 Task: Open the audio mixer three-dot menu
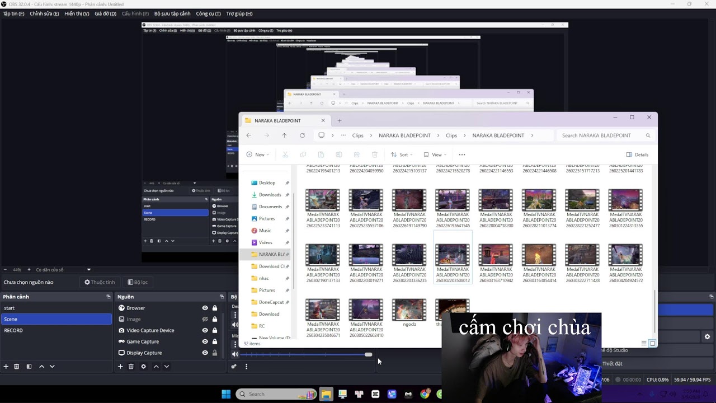coord(246,367)
